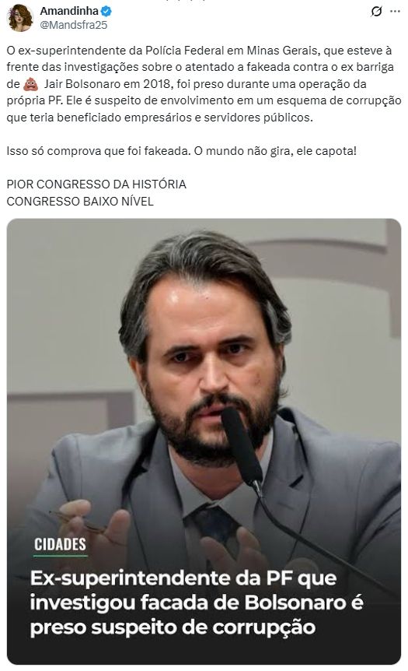Open the three-dot more options menu
The image size is (408, 671).
tap(396, 12)
